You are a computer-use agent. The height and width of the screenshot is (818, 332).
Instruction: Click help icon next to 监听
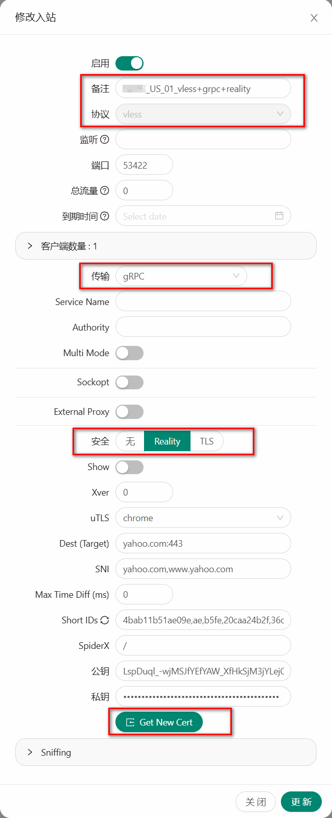coord(105,139)
